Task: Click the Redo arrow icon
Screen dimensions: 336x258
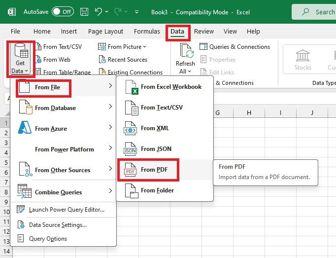Action: [117, 11]
